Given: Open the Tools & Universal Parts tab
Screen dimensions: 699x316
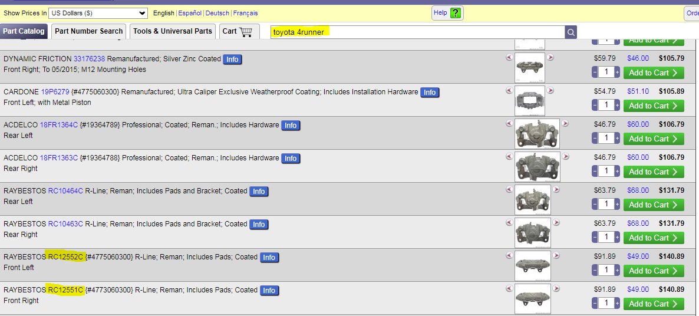Looking at the screenshot, I should pos(173,31).
